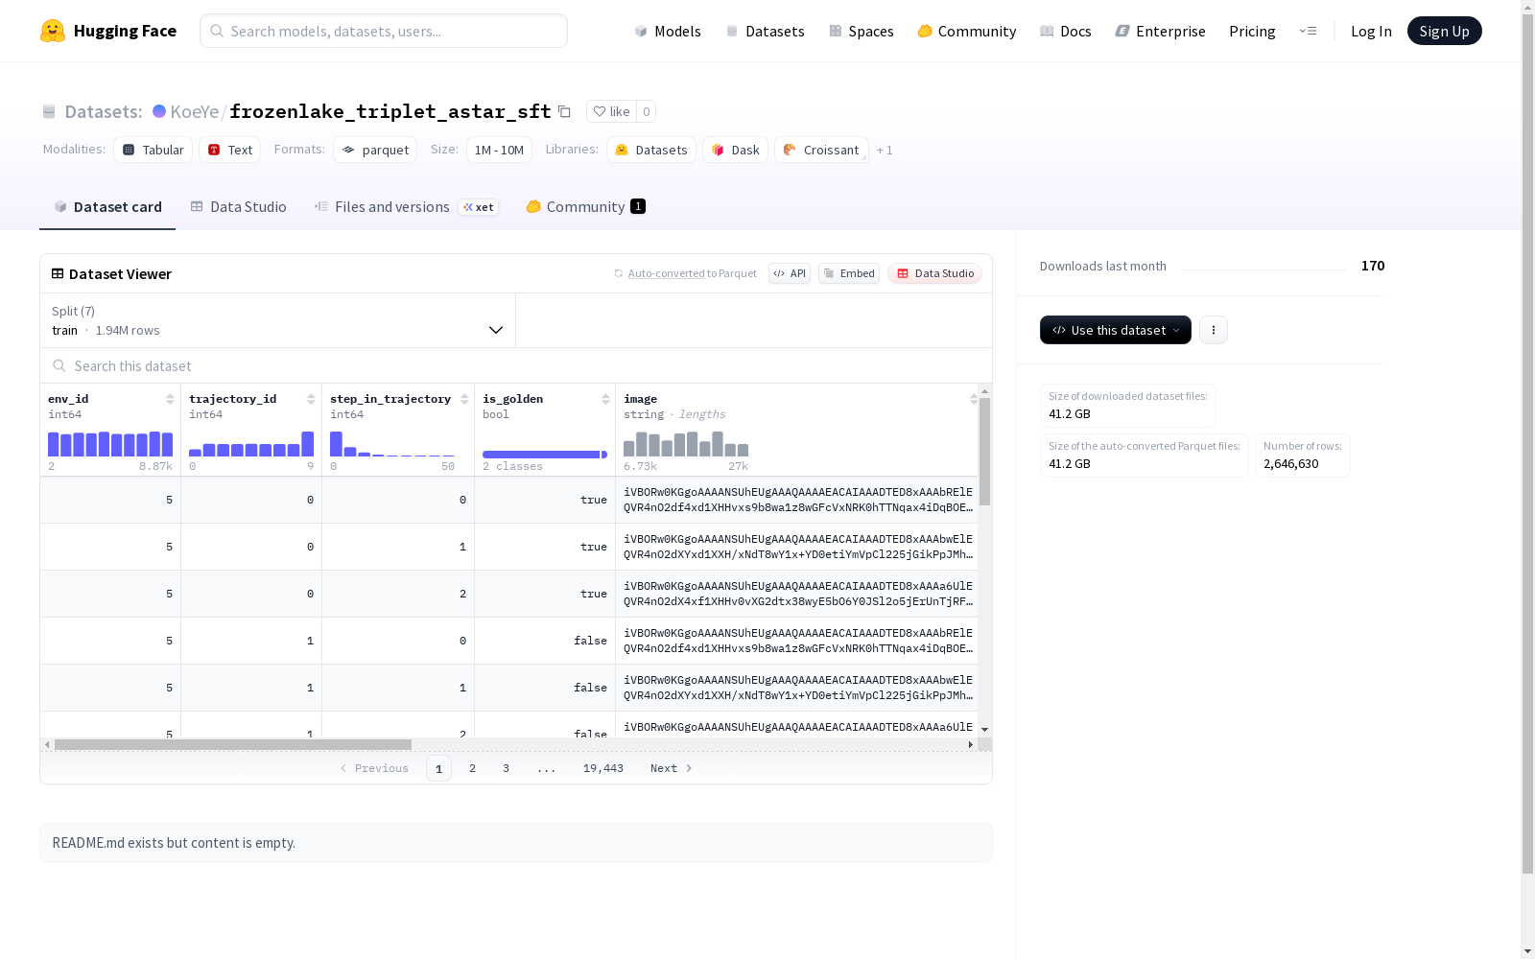Select the Text modality tag
1535x959 pixels.
(230, 150)
